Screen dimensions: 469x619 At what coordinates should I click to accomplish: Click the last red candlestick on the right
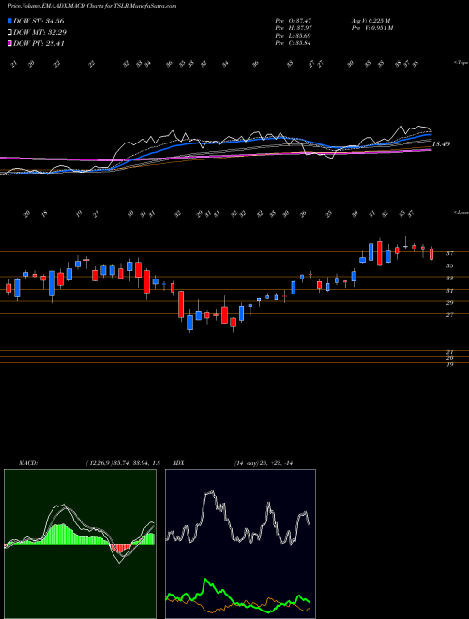(x=431, y=253)
